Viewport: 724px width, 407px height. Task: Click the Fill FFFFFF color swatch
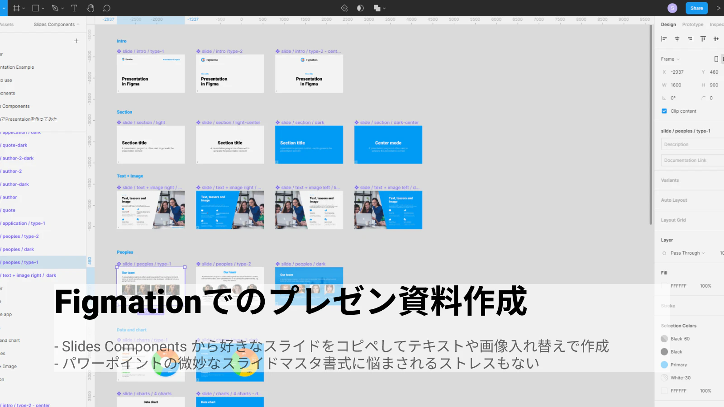[664, 286]
